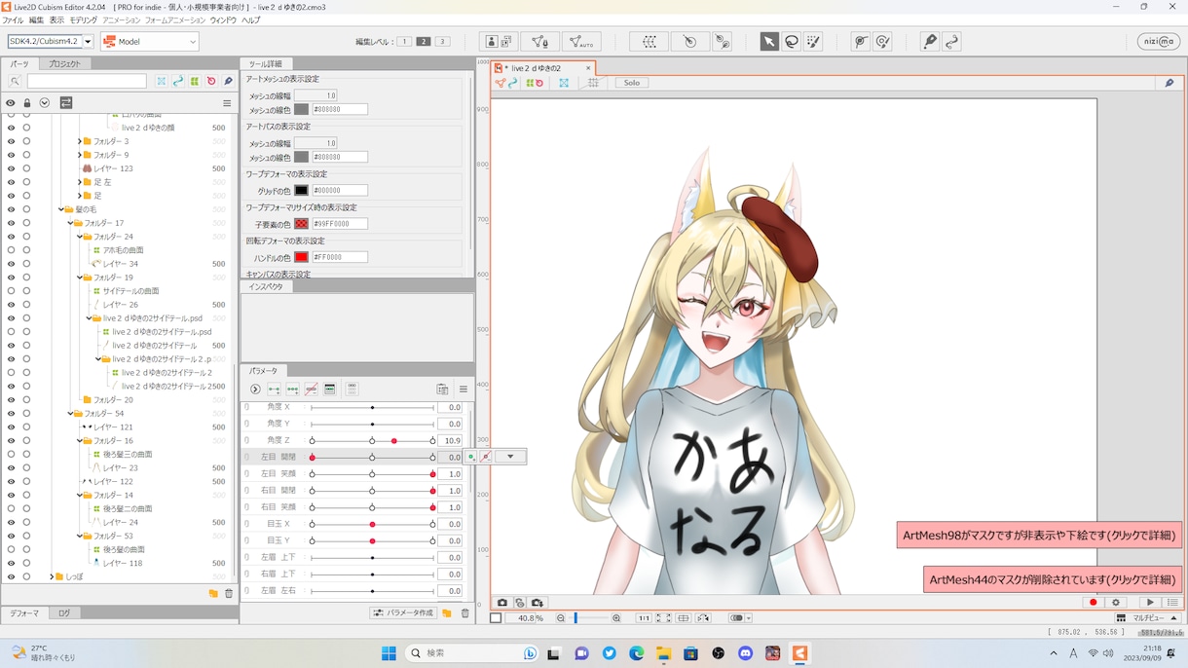The height and width of the screenshot is (668, 1188).
Task: Open Windows Start menu
Action: point(389,653)
